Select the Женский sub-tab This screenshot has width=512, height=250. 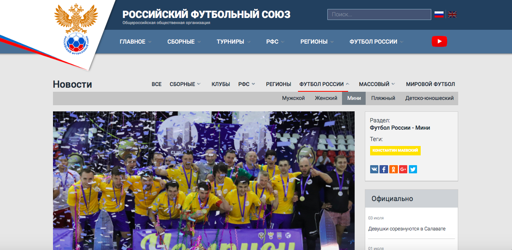326,98
